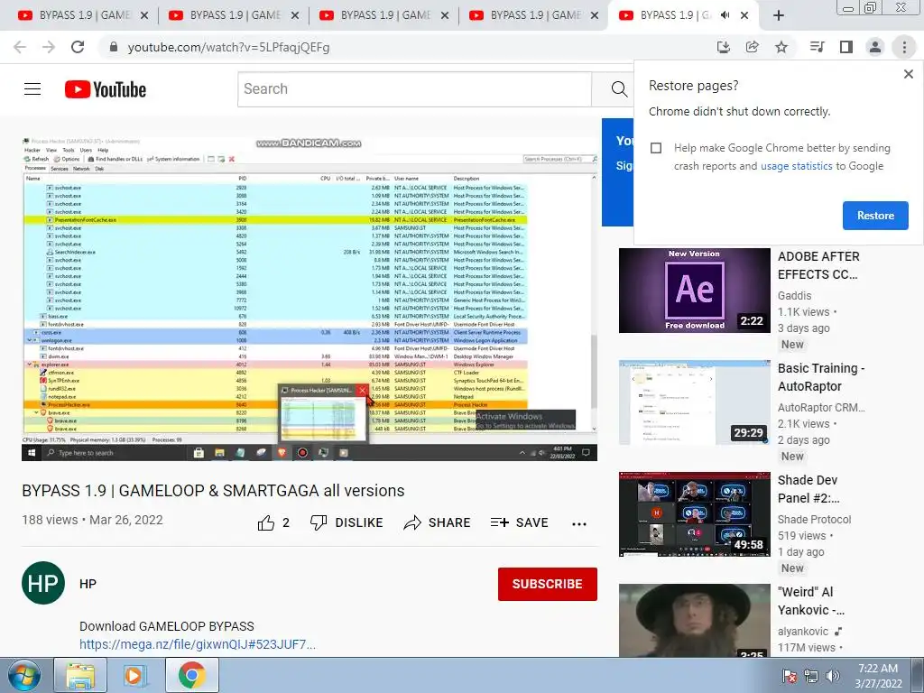
Task: Open the clock showing 7:22 AM
Action: click(x=878, y=675)
